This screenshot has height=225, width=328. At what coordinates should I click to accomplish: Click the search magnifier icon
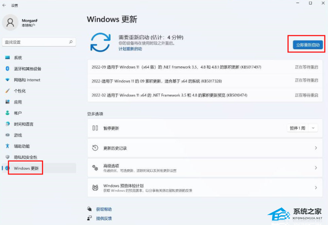pyautogui.click(x=71, y=42)
